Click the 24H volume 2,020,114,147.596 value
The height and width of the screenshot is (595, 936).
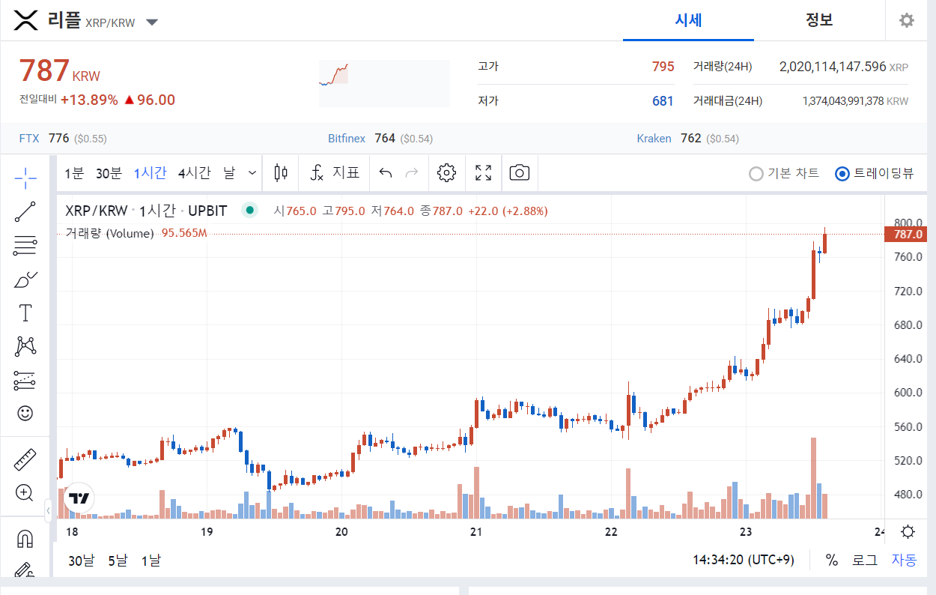(x=833, y=67)
